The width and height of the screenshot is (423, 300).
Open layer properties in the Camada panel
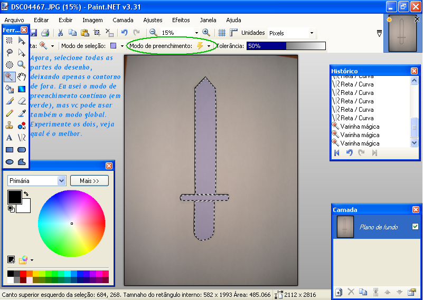411,292
